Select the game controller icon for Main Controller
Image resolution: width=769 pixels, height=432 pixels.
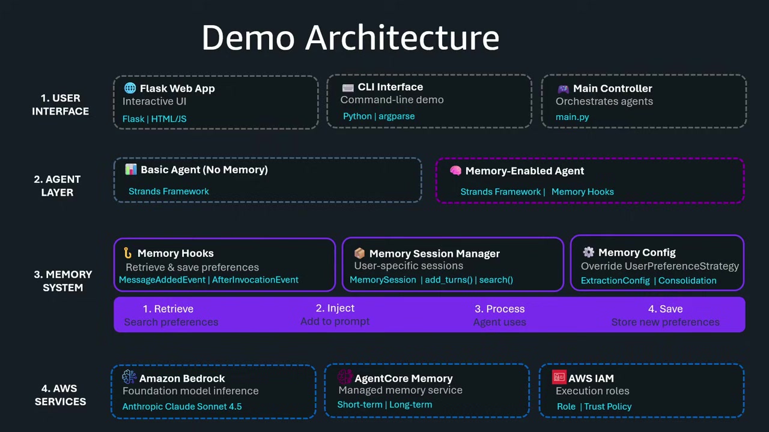[x=563, y=89]
